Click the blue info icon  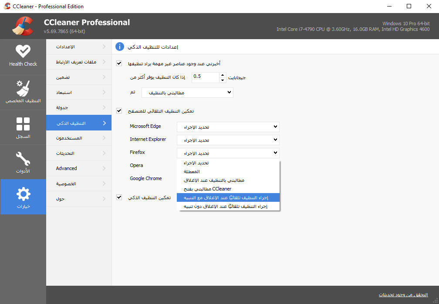[x=119, y=47]
